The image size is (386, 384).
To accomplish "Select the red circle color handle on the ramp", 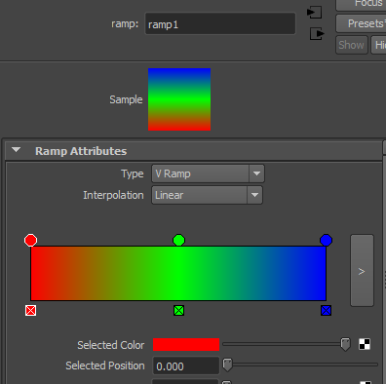I will pyautogui.click(x=30, y=241).
